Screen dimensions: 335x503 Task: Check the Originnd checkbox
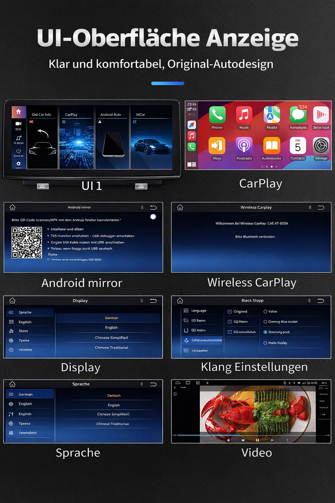[x=230, y=311]
